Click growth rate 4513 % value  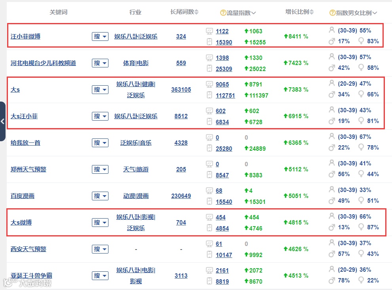[x=296, y=275]
